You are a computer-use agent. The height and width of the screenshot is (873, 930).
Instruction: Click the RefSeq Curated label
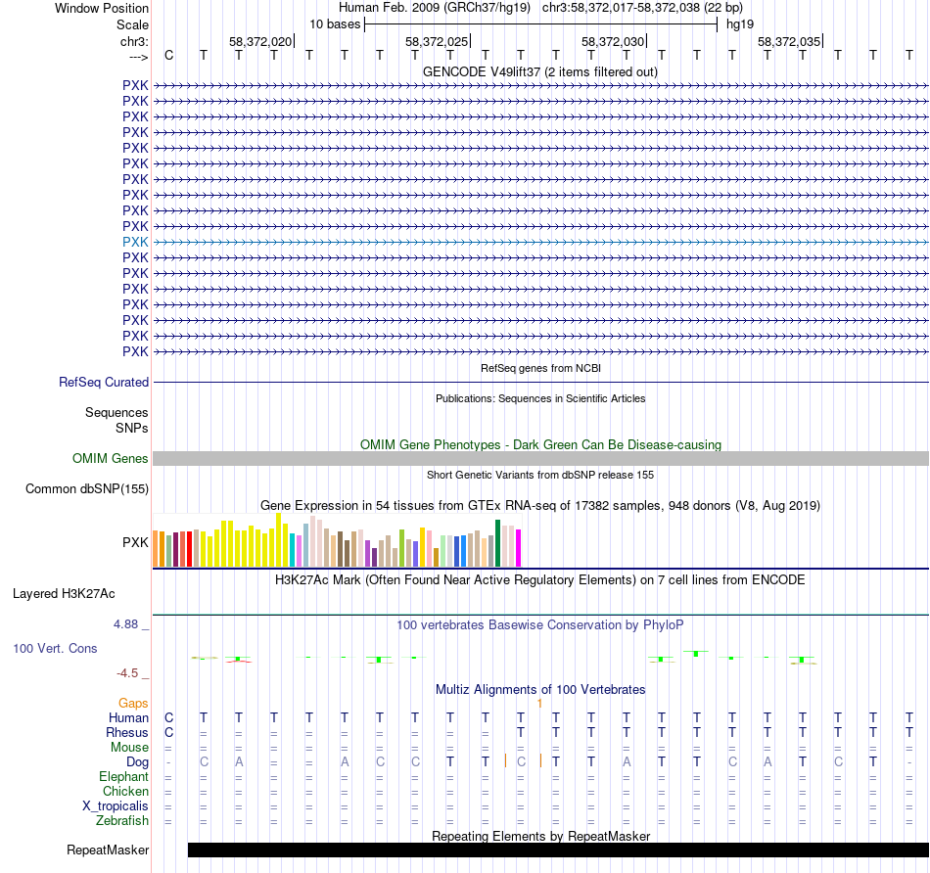103,382
